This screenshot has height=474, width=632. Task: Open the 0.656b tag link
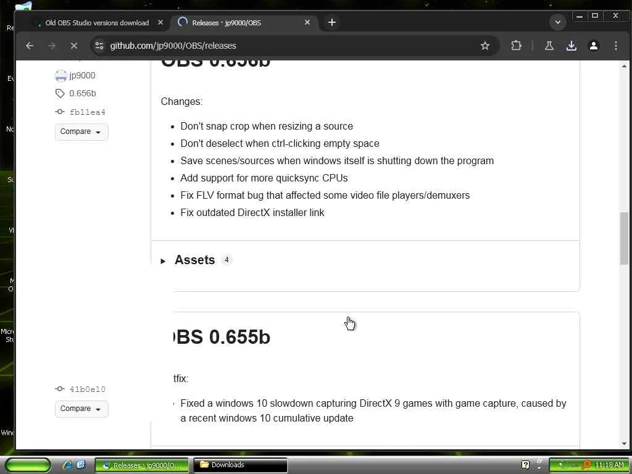(82, 94)
